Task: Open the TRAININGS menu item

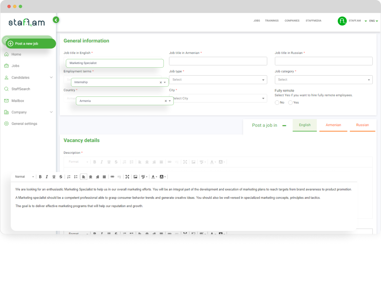Action: [x=272, y=21]
